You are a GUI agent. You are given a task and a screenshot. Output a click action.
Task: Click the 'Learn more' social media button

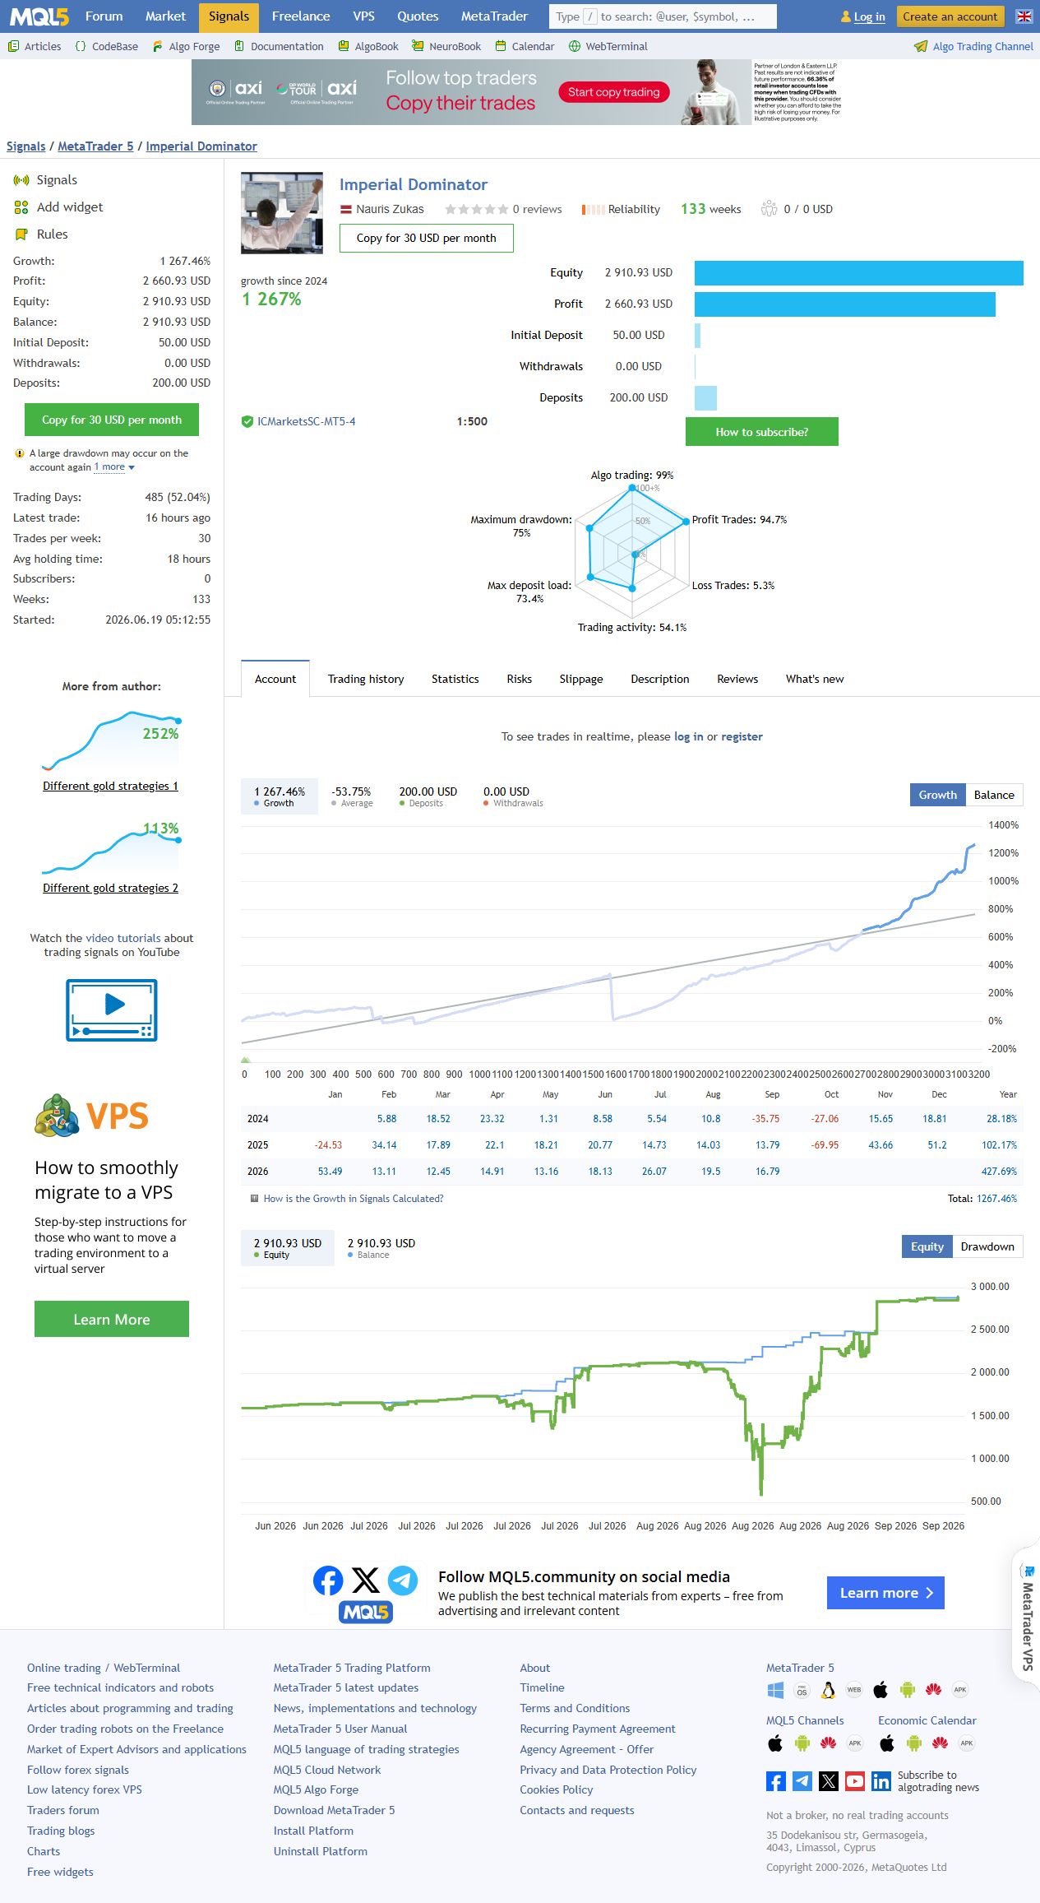click(x=885, y=1593)
